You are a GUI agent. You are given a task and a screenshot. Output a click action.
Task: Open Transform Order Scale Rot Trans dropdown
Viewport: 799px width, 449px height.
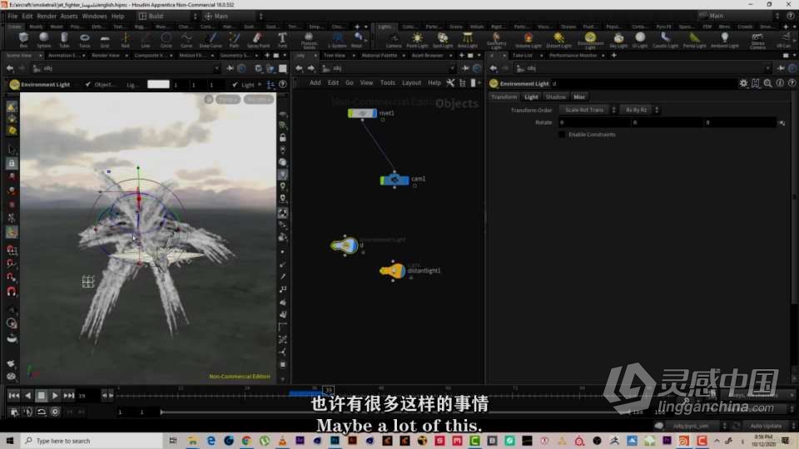tap(588, 110)
